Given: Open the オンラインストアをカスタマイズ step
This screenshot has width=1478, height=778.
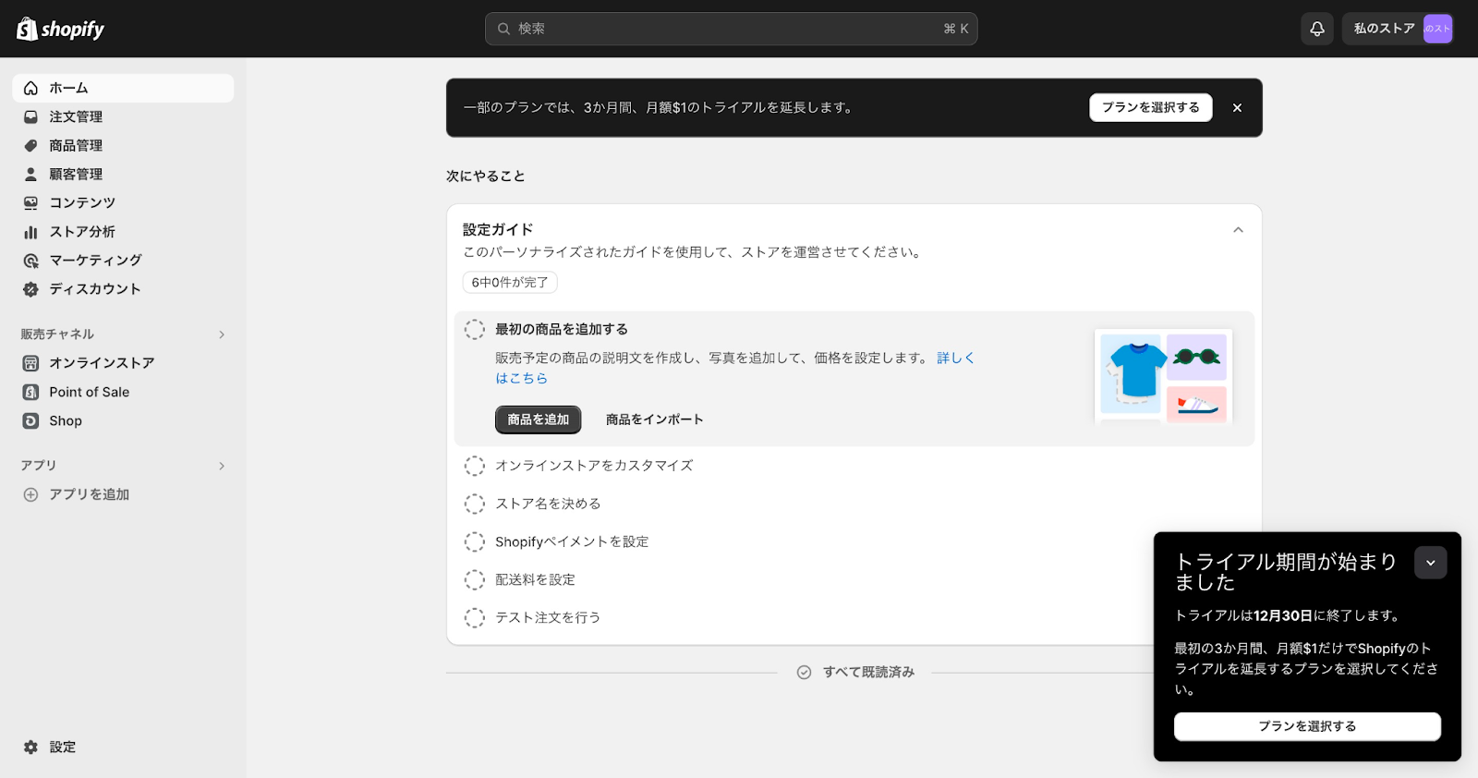Looking at the screenshot, I should [x=594, y=466].
